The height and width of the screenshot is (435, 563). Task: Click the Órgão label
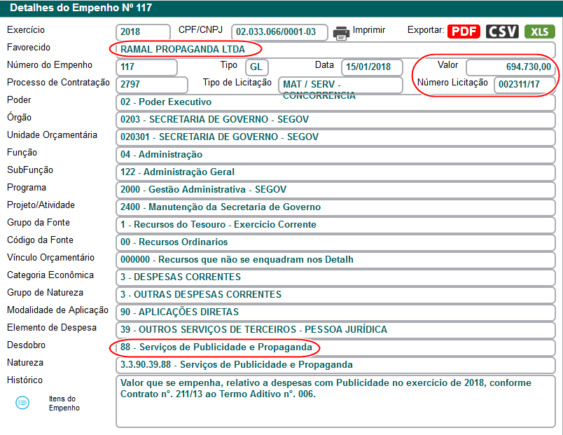click(19, 118)
